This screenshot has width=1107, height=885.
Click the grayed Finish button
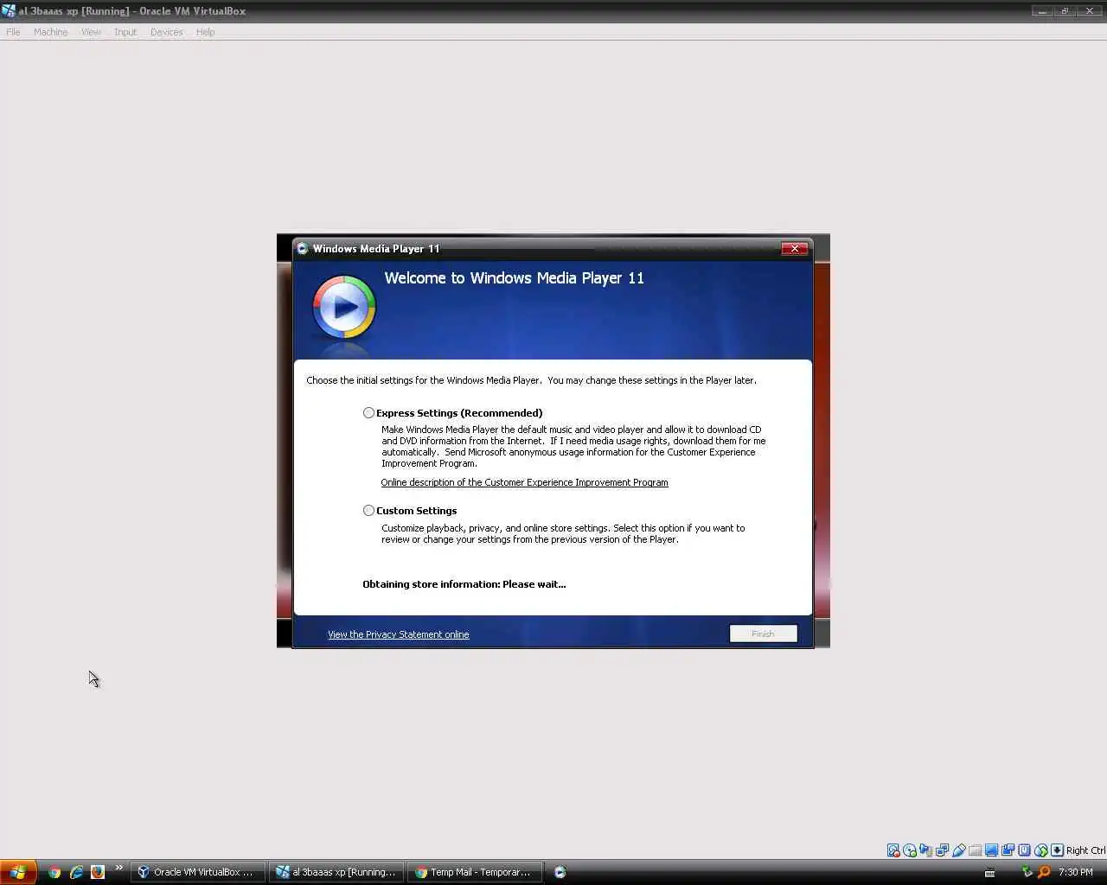(x=763, y=634)
